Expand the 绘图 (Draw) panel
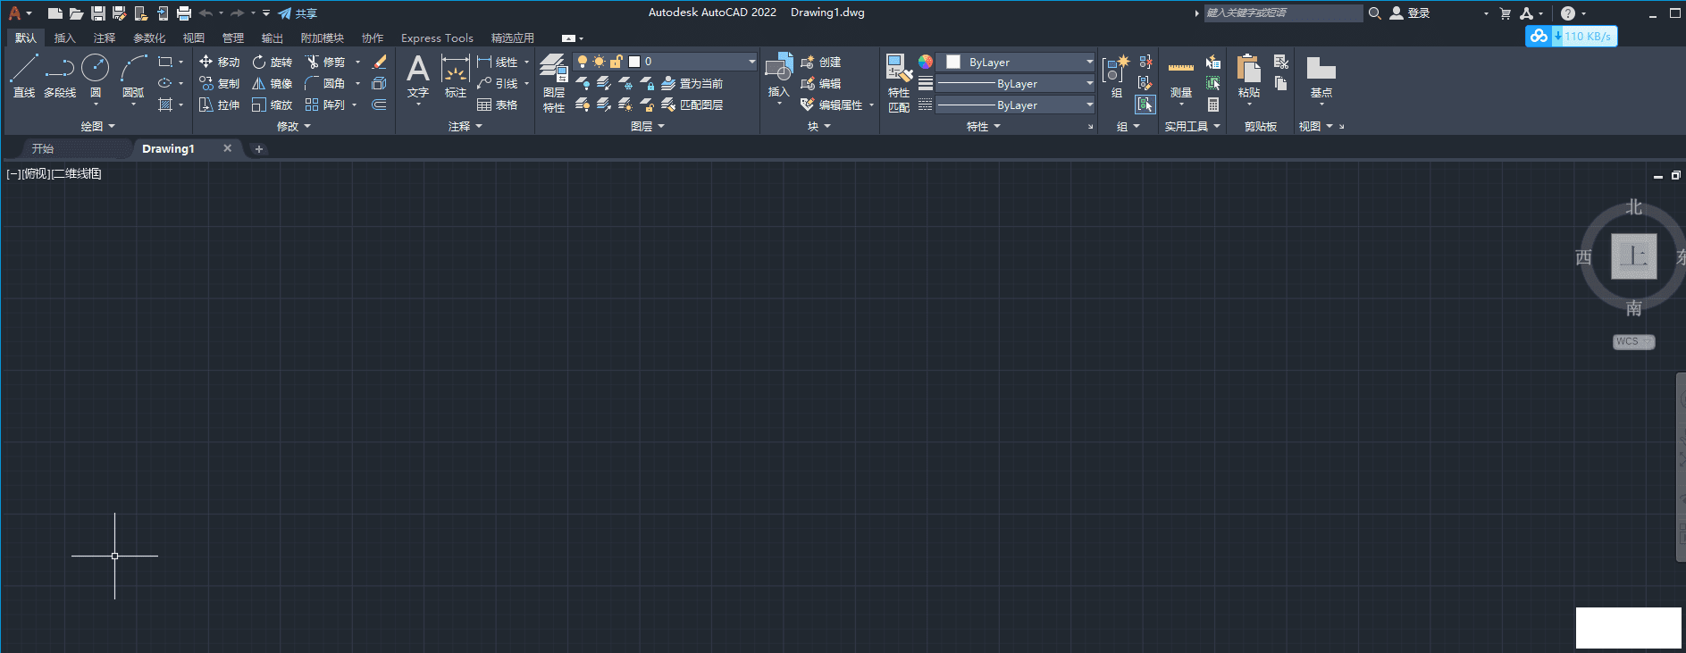This screenshot has width=1686, height=653. point(98,127)
